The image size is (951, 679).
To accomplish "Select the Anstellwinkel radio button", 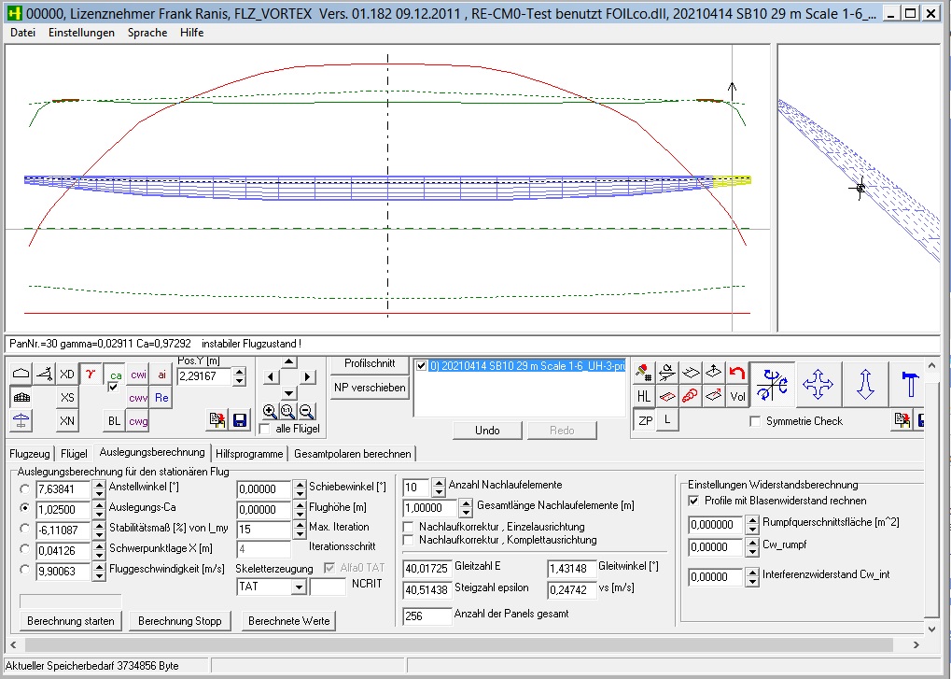I will tap(24, 488).
